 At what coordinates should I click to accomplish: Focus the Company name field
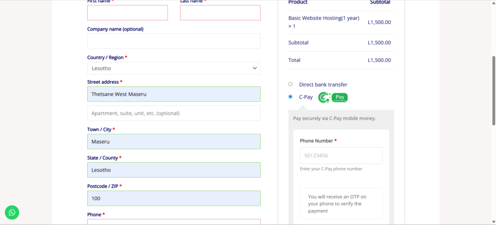(x=173, y=41)
